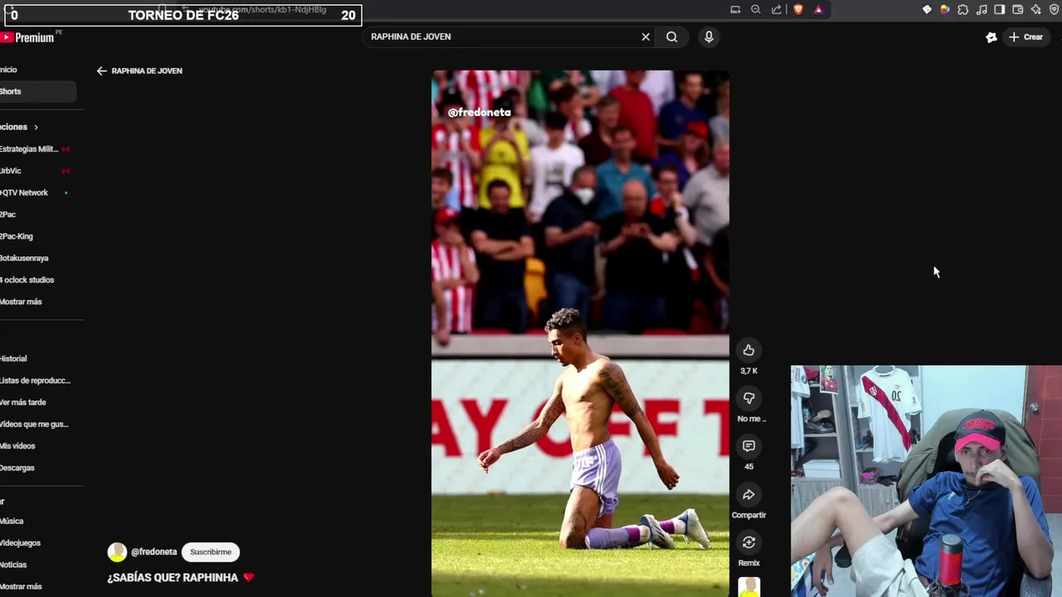Open the comments showing 45
Image resolution: width=1062 pixels, height=597 pixels.
[748, 446]
